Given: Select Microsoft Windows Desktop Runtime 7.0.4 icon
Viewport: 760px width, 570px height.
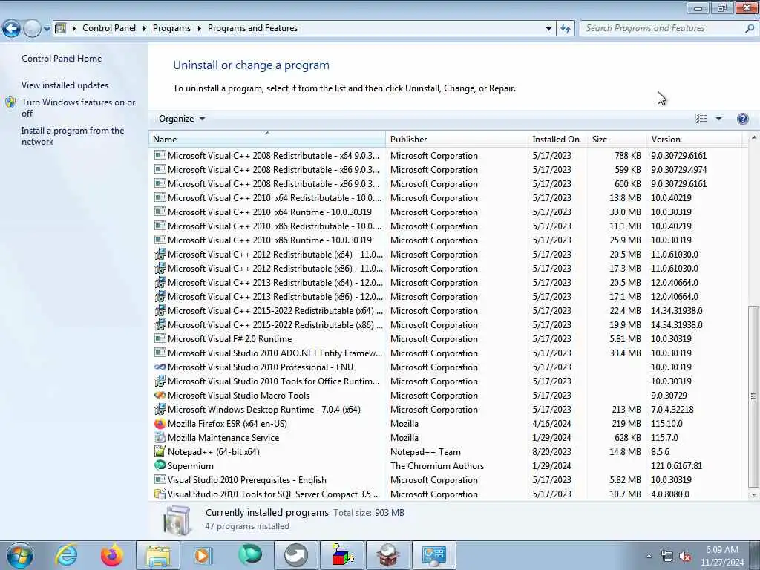Looking at the screenshot, I should pyautogui.click(x=160, y=409).
